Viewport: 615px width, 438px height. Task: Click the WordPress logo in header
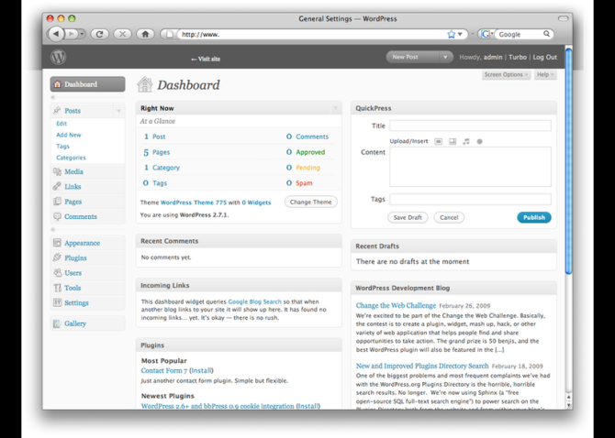tap(58, 57)
